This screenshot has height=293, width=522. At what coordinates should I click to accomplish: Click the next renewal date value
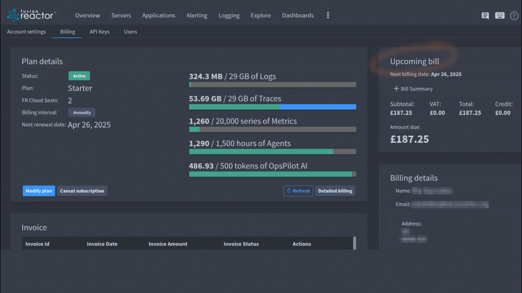point(89,125)
